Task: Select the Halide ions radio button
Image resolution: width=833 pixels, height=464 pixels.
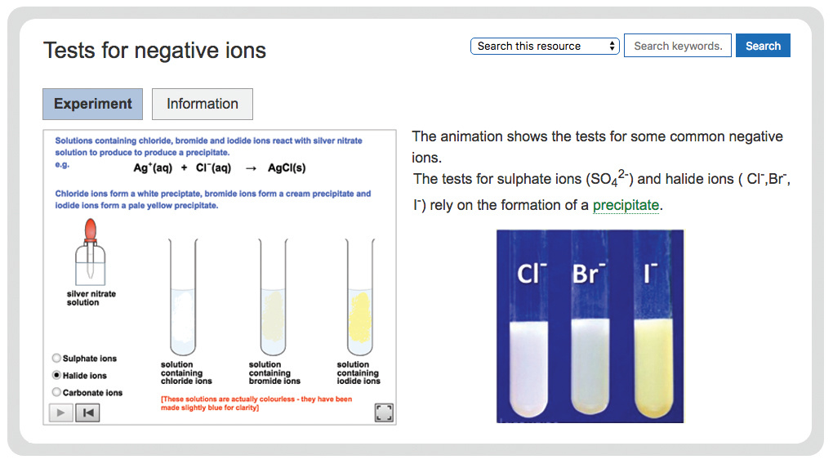Action: 56,375
